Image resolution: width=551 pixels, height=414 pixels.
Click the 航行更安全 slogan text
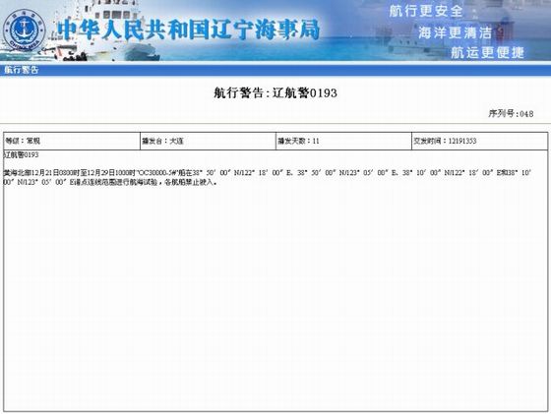pos(426,11)
